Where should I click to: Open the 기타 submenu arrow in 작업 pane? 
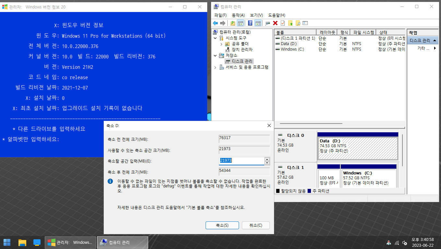[x=435, y=48]
